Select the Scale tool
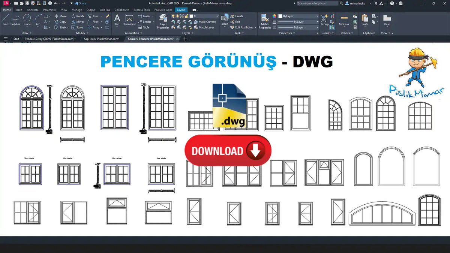 click(77, 27)
